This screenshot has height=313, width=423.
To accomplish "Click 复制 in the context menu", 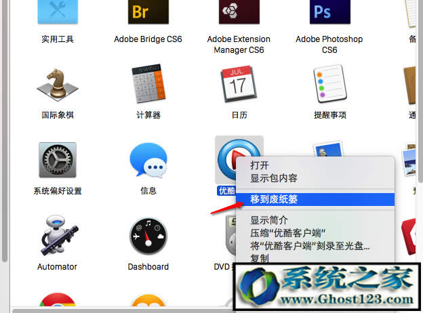I will (x=260, y=258).
